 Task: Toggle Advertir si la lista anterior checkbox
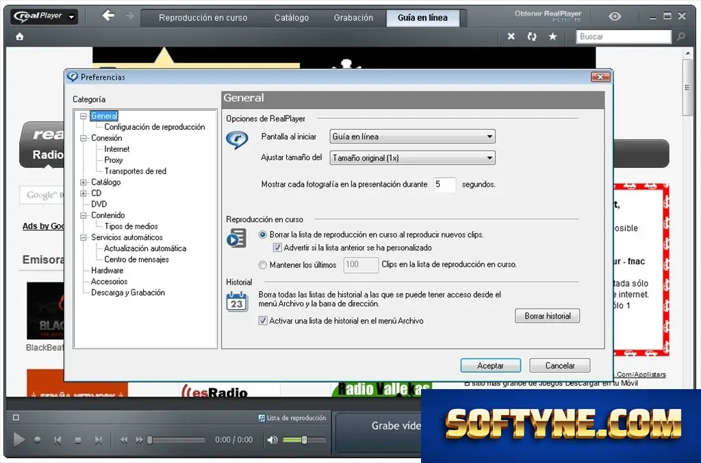[277, 248]
